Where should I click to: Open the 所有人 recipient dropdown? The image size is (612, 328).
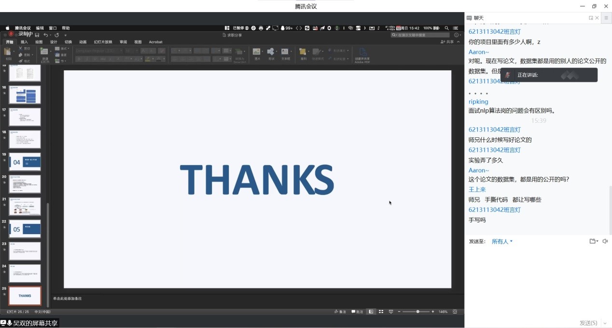(x=502, y=241)
